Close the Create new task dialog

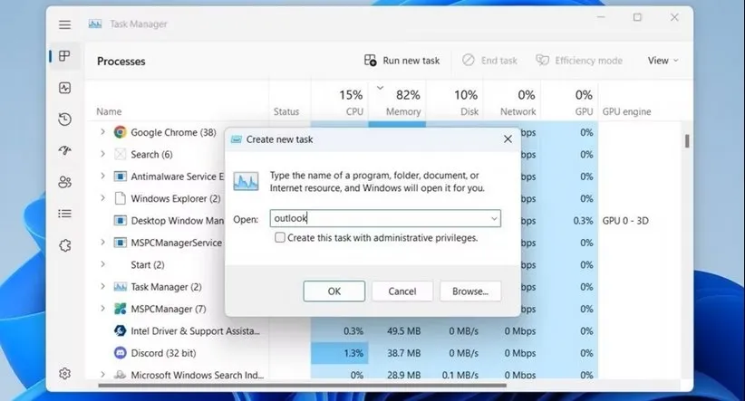point(508,139)
